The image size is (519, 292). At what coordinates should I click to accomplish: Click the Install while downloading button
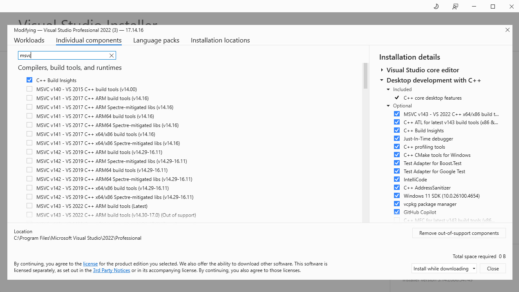(x=441, y=269)
